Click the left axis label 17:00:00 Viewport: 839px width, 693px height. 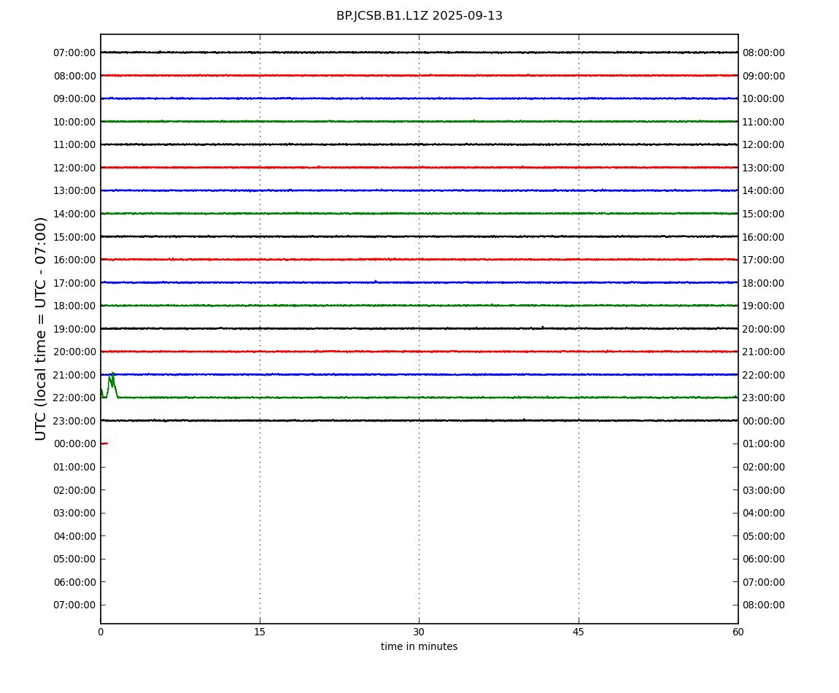pyautogui.click(x=74, y=283)
